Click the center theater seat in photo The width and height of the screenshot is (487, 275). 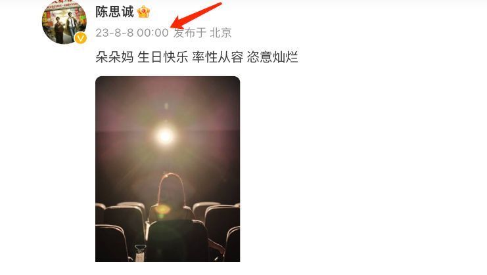tap(177, 241)
